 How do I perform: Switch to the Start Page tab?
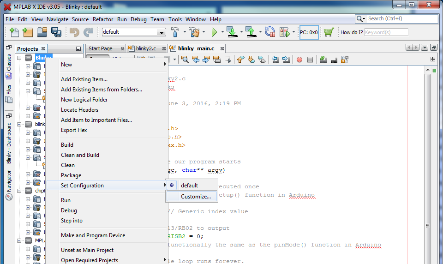tap(100, 48)
